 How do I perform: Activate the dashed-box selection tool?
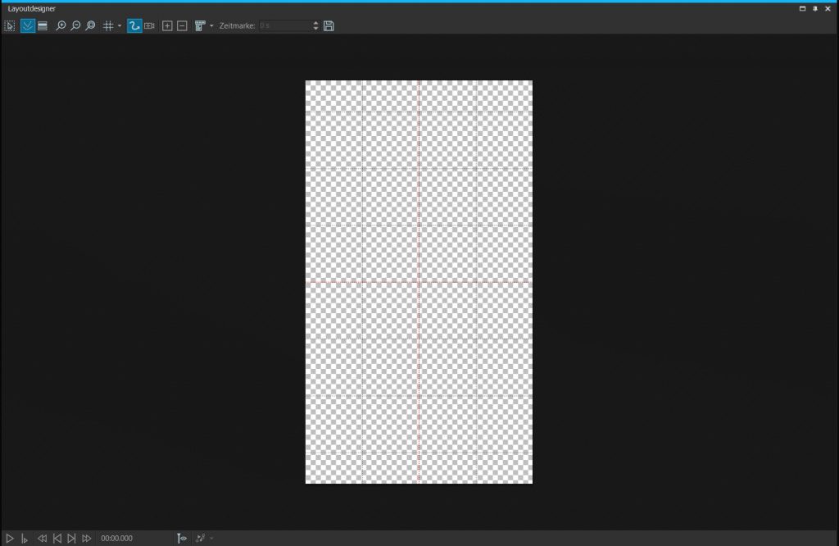coord(10,26)
